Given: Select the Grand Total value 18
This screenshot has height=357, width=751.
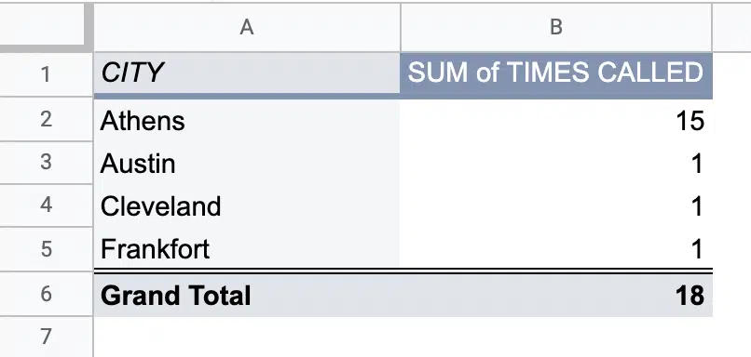Looking at the screenshot, I should (556, 295).
